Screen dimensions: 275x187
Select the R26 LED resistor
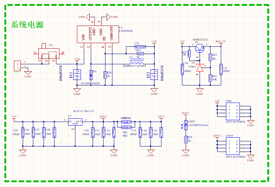[x=186, y=139]
